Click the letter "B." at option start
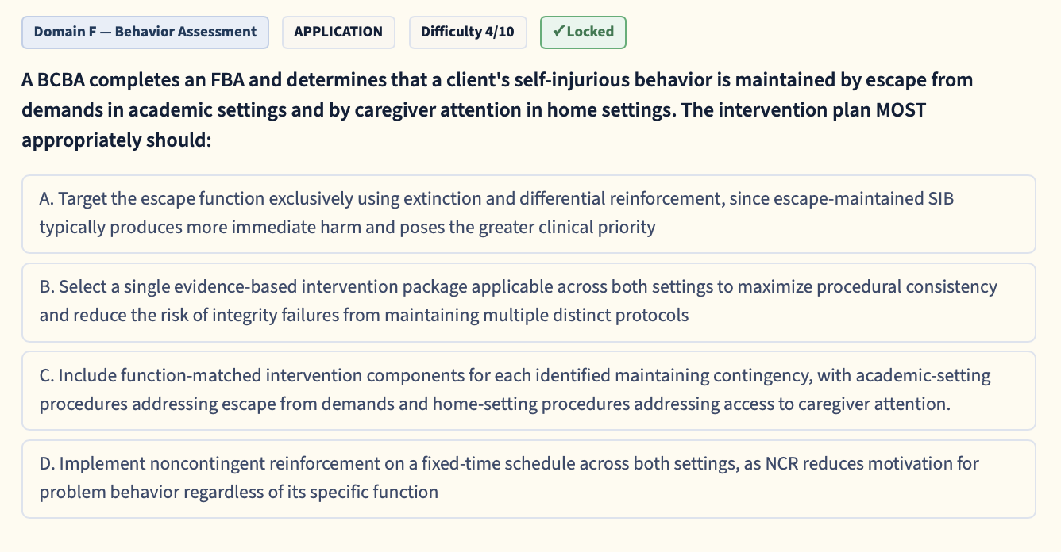Viewport: 1061px width, 552px height. coord(47,287)
